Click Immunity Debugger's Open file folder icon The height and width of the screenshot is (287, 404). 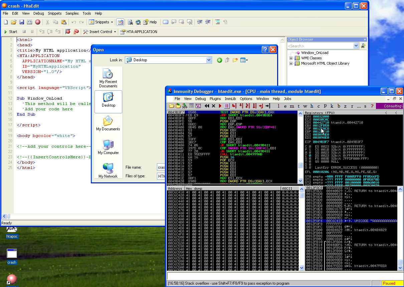171,106
